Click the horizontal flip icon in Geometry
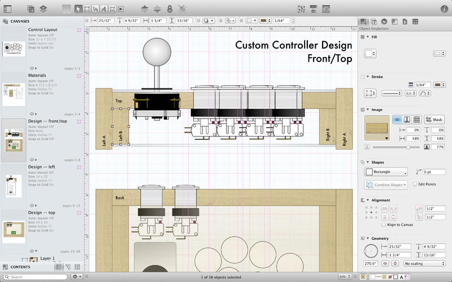 (385, 263)
